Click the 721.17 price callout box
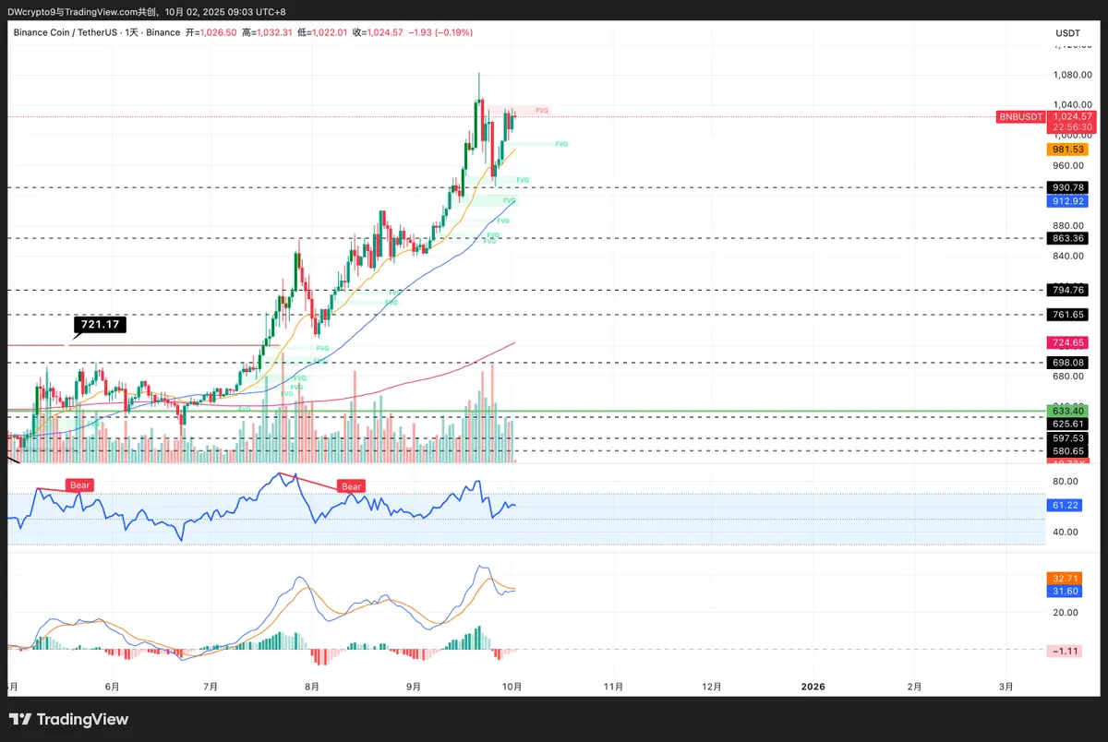Image resolution: width=1108 pixels, height=742 pixels. (101, 325)
